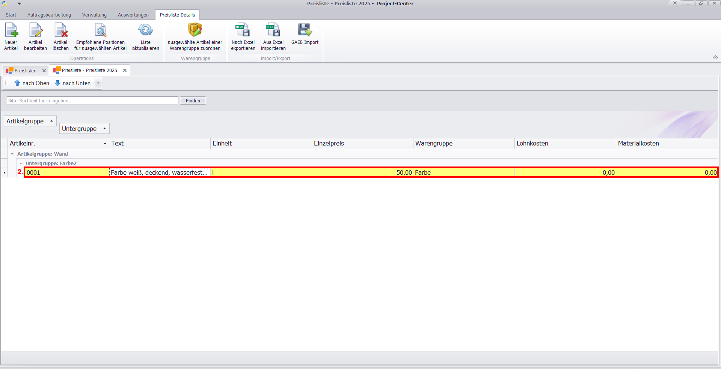Open Empfohlene Positionen für ausgewählten Artikel
This screenshot has height=369, width=721.
click(x=100, y=36)
